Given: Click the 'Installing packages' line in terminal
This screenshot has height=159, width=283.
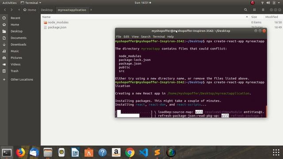Looking at the screenshot, I should [x=168, y=101].
